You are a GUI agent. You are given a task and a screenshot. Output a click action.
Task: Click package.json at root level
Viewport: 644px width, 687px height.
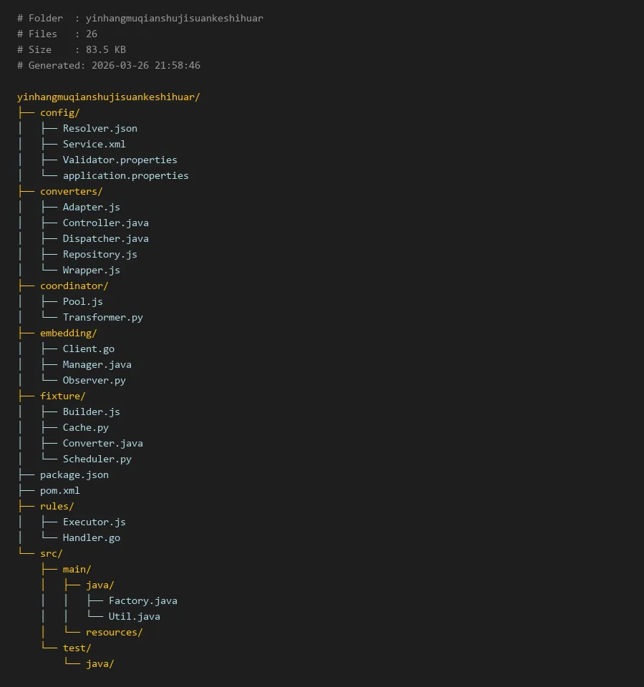click(74, 474)
